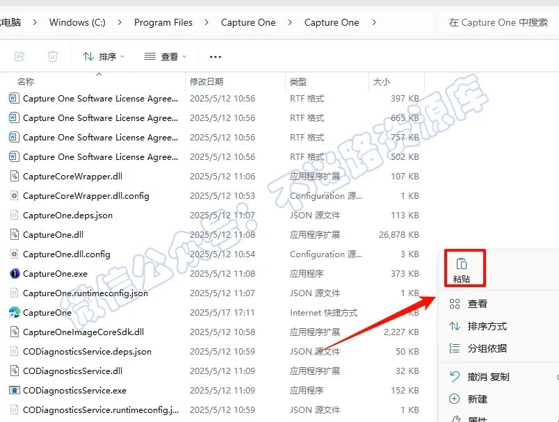Click the 在 Capture One 中搜索 search box
This screenshot has width=559, height=422.
(x=498, y=22)
